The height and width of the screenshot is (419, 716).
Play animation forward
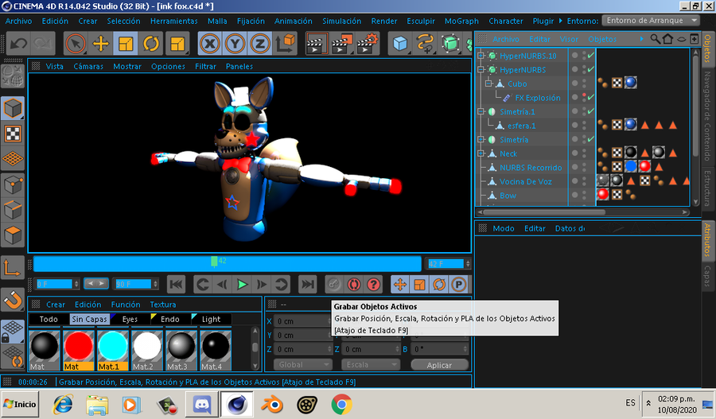click(242, 285)
